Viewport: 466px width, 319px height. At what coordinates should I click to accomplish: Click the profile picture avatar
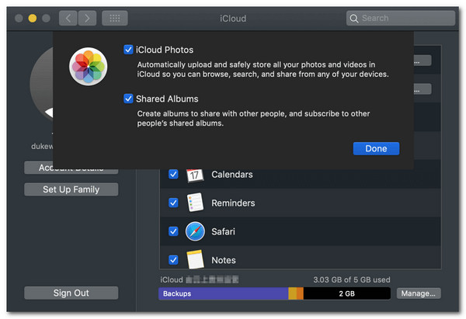click(42, 85)
